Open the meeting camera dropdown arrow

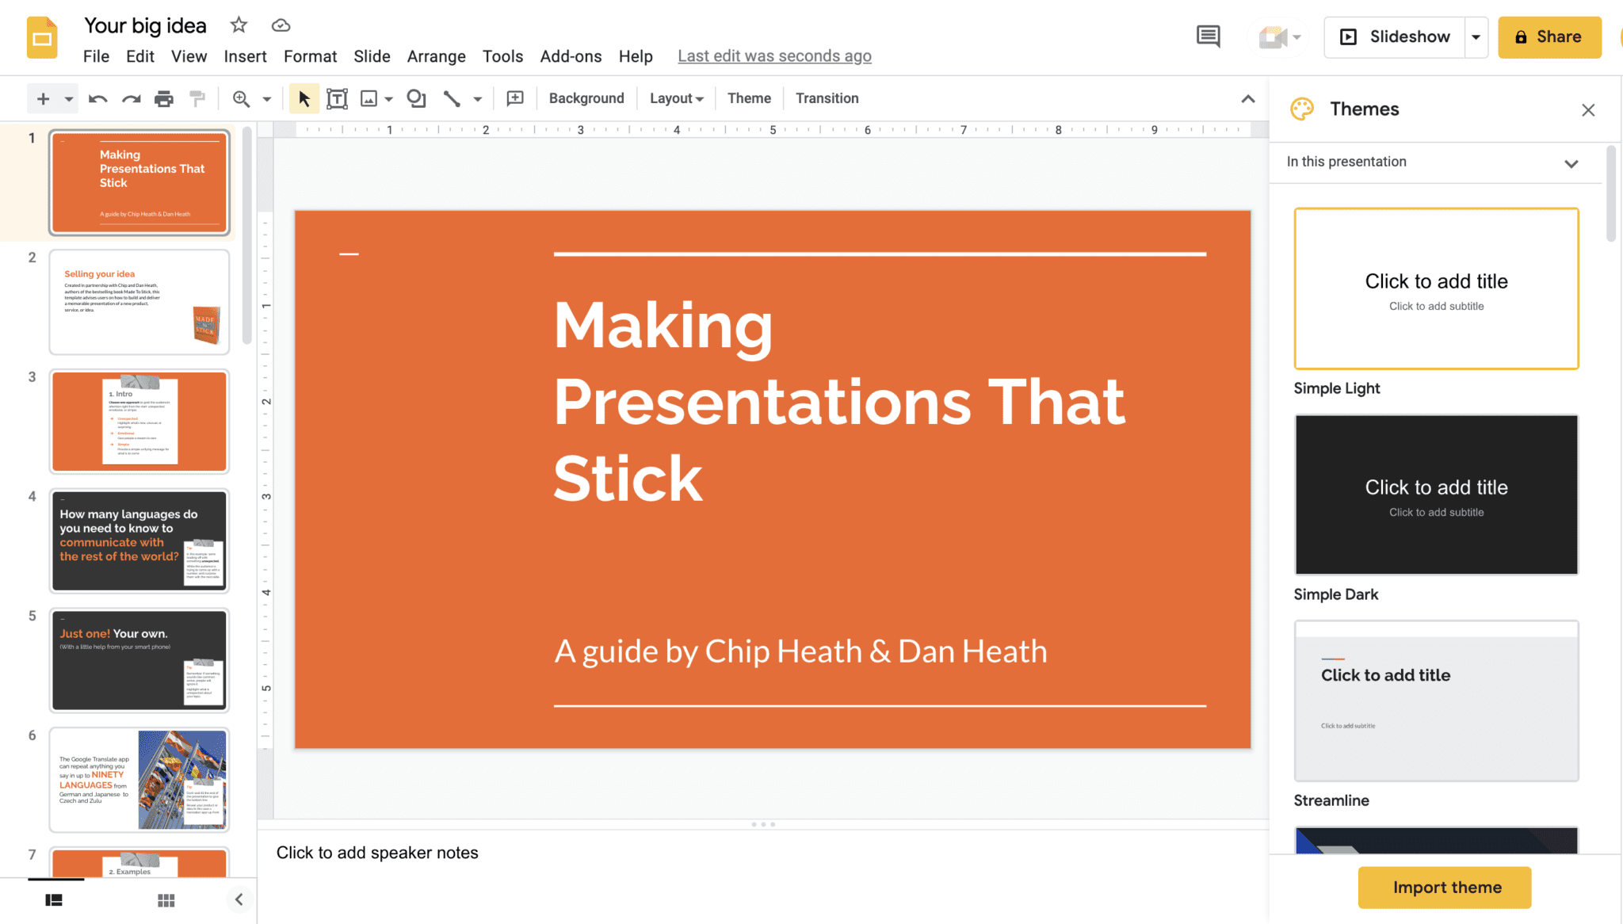click(1296, 37)
